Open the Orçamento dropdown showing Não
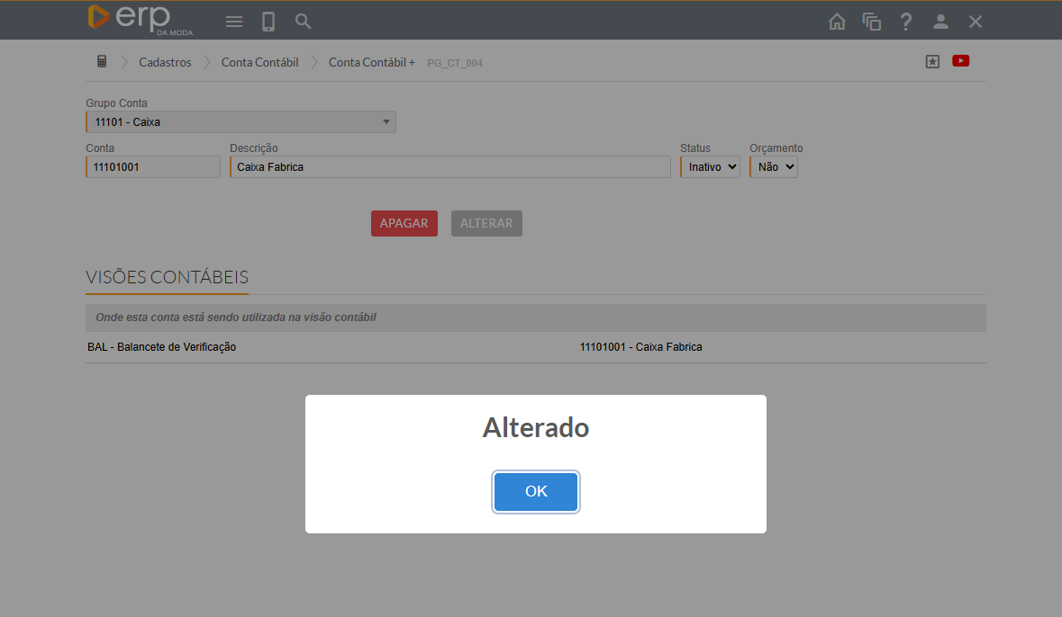This screenshot has width=1062, height=617. [774, 166]
